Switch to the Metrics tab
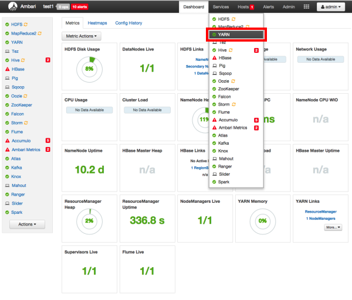 tap(72, 23)
